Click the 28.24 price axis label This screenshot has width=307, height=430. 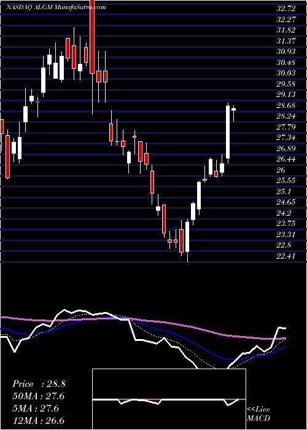coord(286,116)
